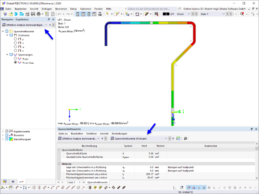The height and width of the screenshot is (194, 259).
Task: Click the new line tool icon
Action: click(117, 14)
